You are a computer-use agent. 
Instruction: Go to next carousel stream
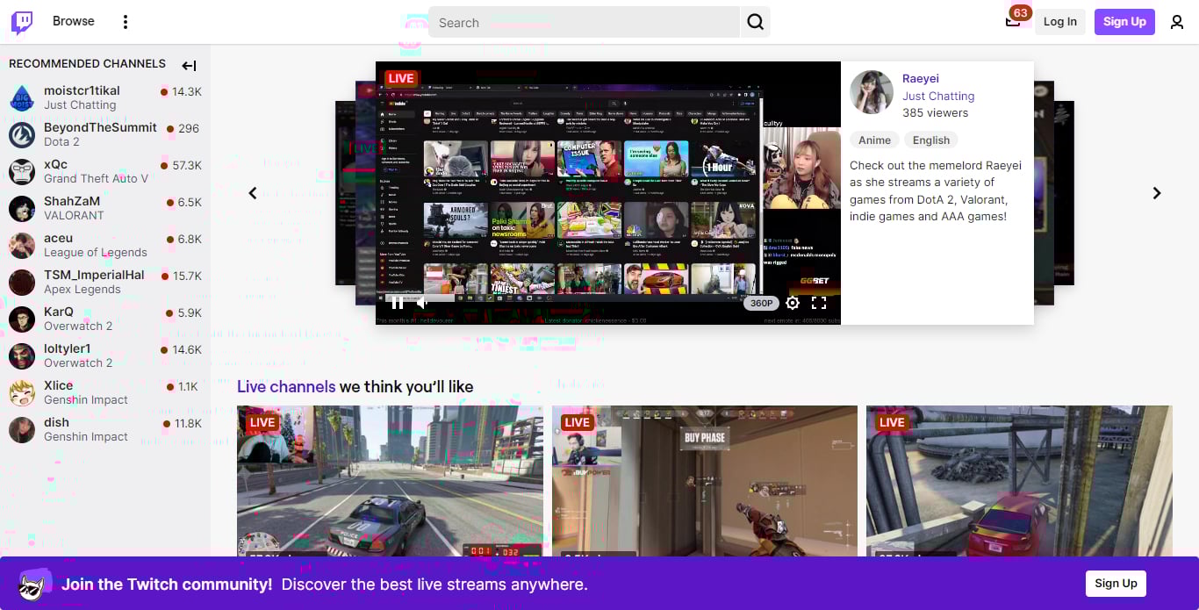1157,193
